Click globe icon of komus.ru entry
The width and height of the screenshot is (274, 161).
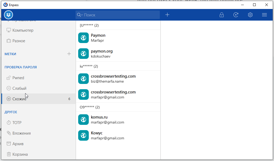(83, 120)
